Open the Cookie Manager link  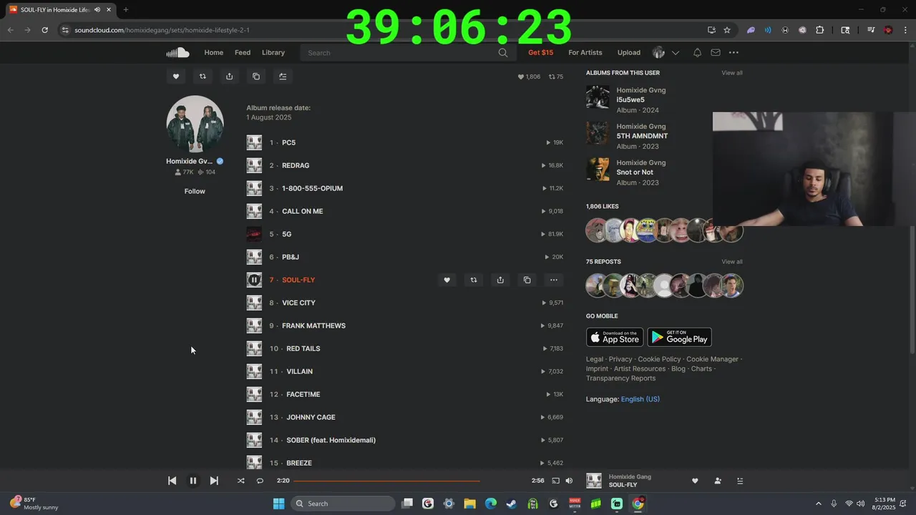point(712,359)
